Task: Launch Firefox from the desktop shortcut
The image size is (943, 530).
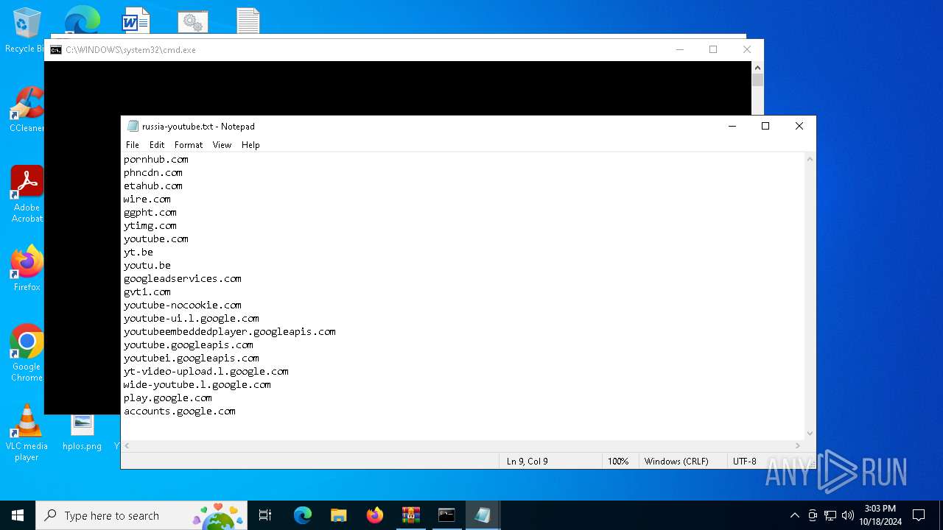Action: [x=27, y=269]
